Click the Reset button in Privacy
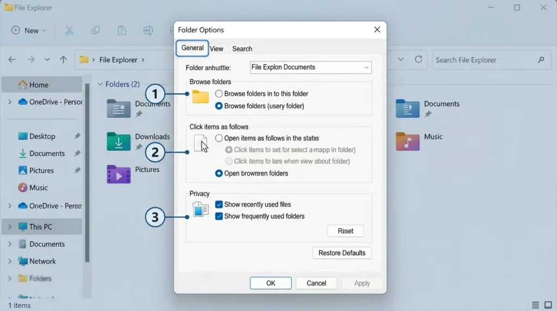The width and height of the screenshot is (557, 311). tap(345, 231)
